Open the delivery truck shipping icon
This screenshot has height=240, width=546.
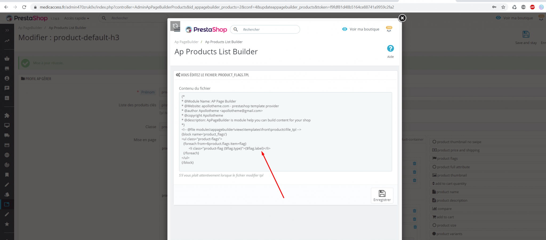[x=7, y=135]
